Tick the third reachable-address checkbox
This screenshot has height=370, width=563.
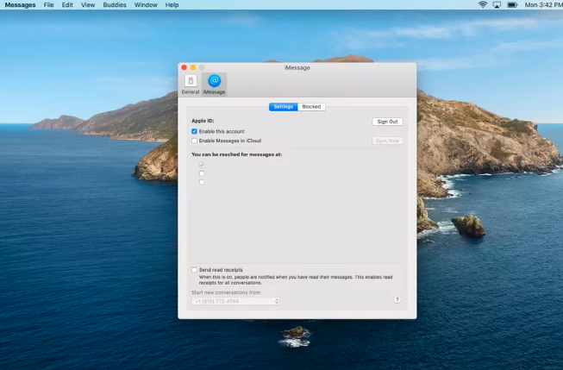202,182
